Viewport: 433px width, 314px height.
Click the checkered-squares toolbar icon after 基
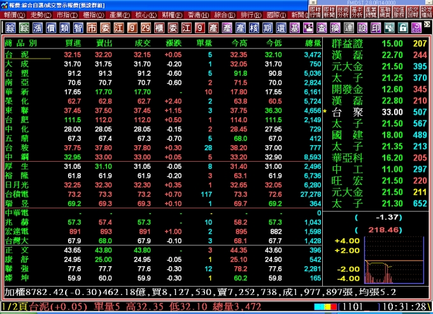click(x=308, y=27)
